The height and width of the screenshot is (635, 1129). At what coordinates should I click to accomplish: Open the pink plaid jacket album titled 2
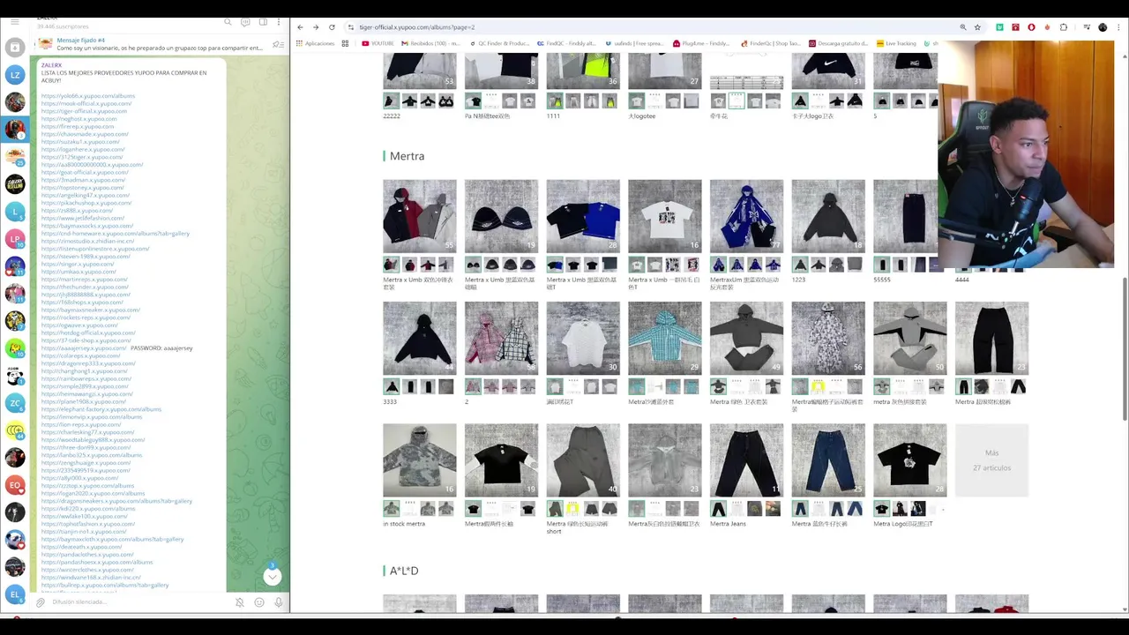501,338
